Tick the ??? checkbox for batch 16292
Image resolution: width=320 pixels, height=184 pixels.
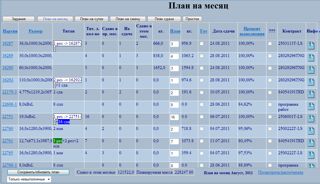(270, 80)
